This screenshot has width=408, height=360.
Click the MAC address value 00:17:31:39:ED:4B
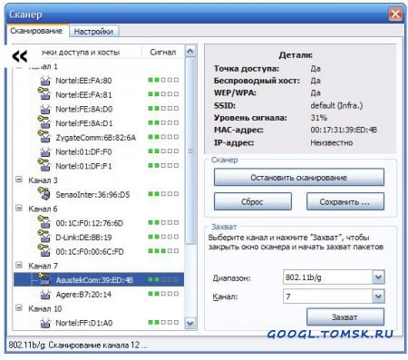pos(344,130)
